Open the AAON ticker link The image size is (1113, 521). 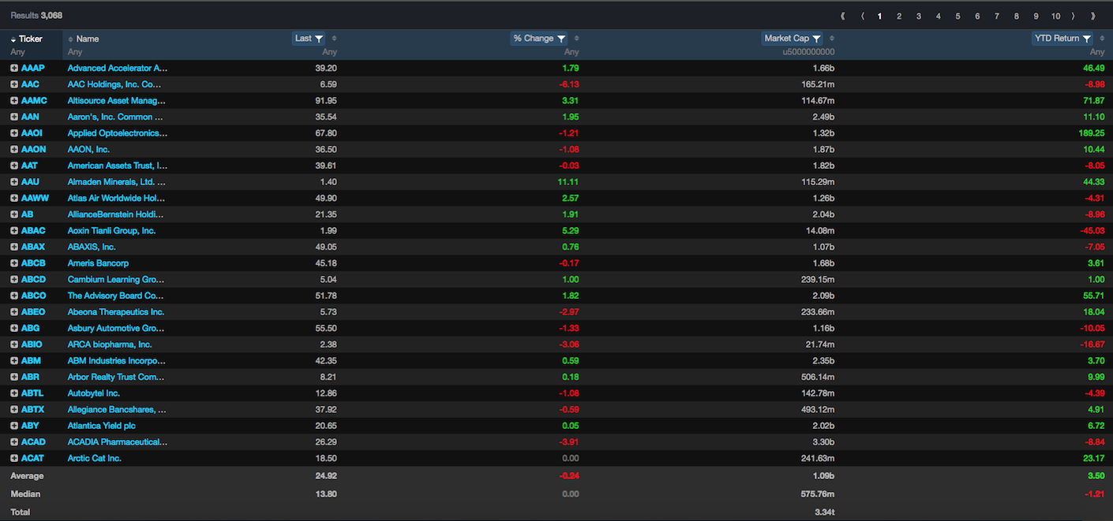[x=33, y=149]
